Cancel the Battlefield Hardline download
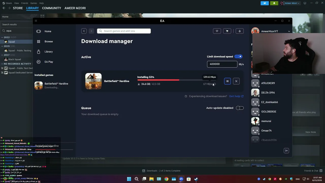 (236, 81)
